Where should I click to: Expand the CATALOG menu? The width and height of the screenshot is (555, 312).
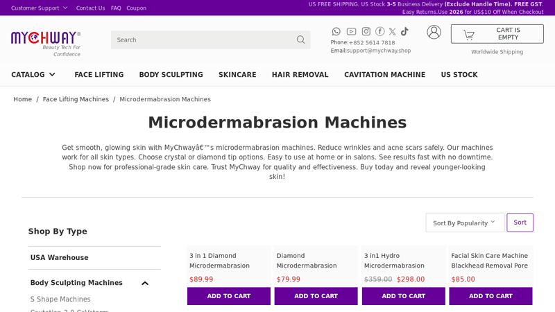pos(33,75)
